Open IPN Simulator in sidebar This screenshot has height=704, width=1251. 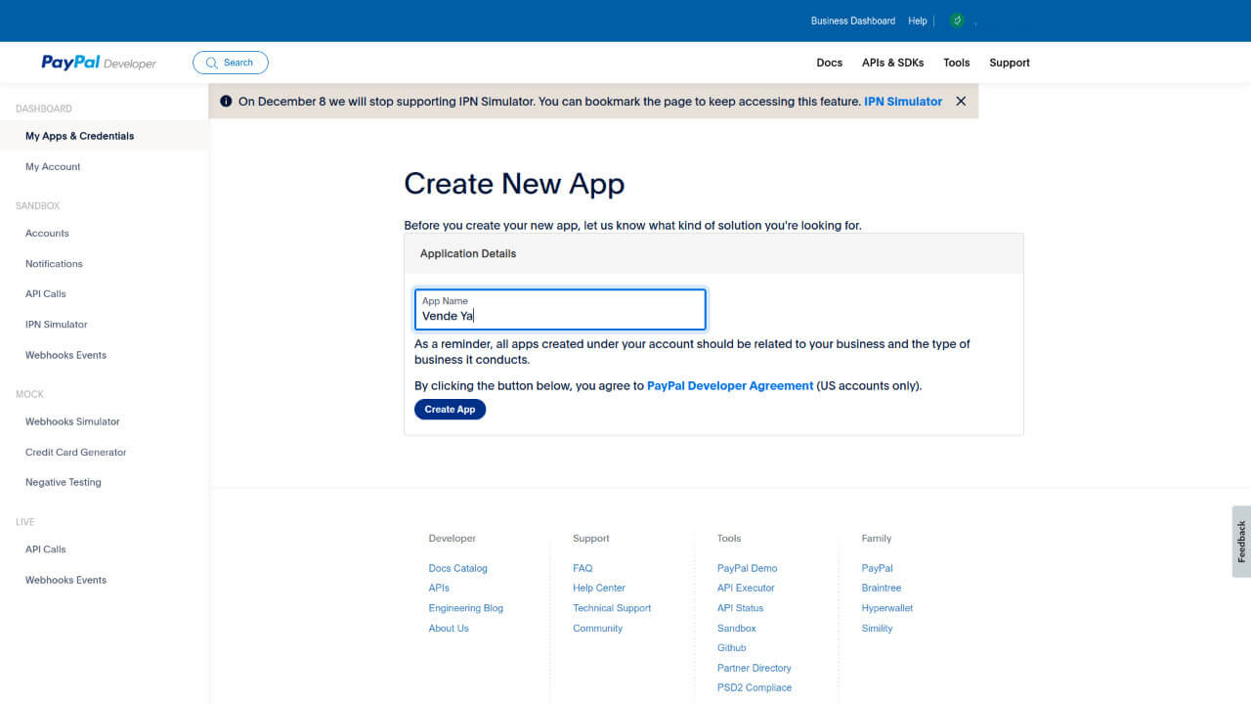[57, 324]
